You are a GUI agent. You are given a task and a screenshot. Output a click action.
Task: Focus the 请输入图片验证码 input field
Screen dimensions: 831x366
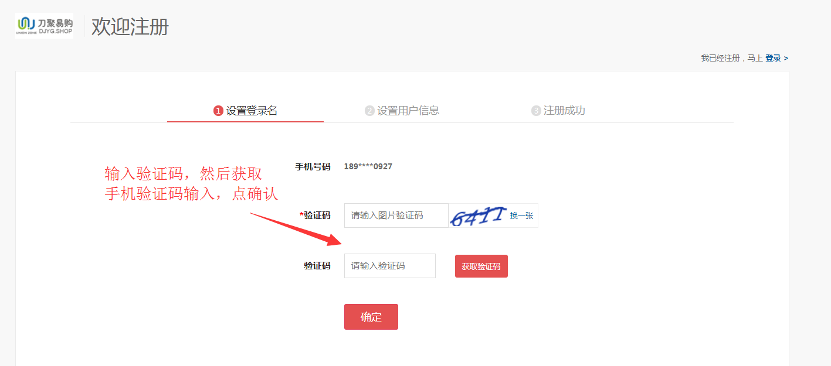[396, 216]
